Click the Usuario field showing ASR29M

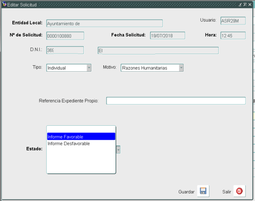233,21
